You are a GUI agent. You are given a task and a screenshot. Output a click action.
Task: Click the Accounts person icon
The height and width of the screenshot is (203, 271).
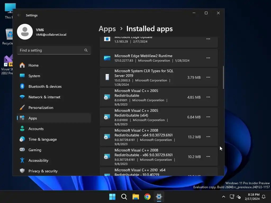[x=22, y=128]
